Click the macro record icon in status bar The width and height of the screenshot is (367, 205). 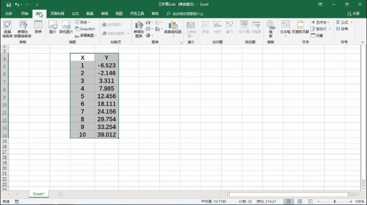click(17, 201)
